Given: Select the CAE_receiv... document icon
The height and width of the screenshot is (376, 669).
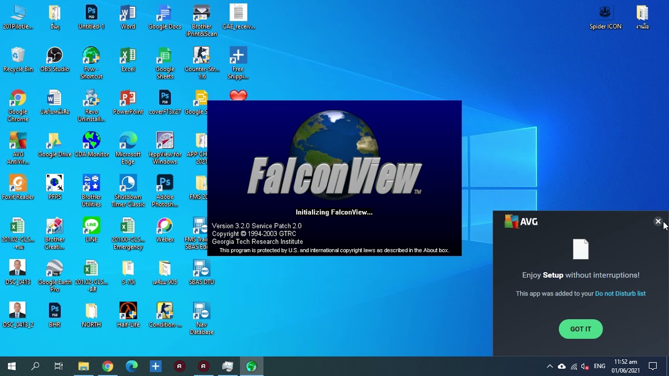Looking at the screenshot, I should pyautogui.click(x=238, y=17).
